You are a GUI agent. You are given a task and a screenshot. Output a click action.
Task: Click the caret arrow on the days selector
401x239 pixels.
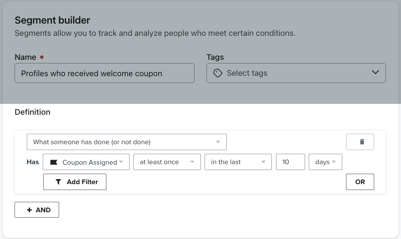click(334, 162)
